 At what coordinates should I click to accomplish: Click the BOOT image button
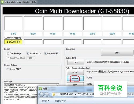[x=75, y=72]
